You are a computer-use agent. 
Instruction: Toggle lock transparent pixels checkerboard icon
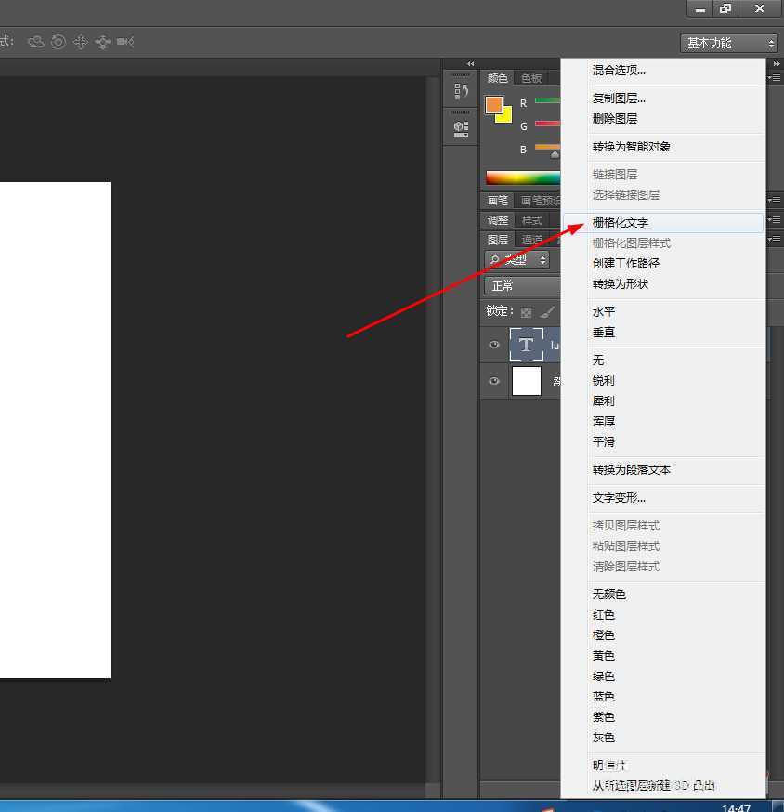click(526, 310)
